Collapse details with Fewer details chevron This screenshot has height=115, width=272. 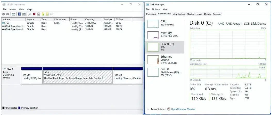(148, 109)
